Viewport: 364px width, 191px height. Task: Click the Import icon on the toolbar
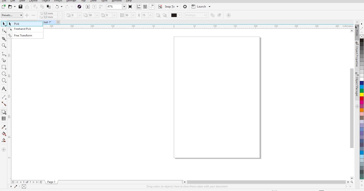[x=88, y=6]
